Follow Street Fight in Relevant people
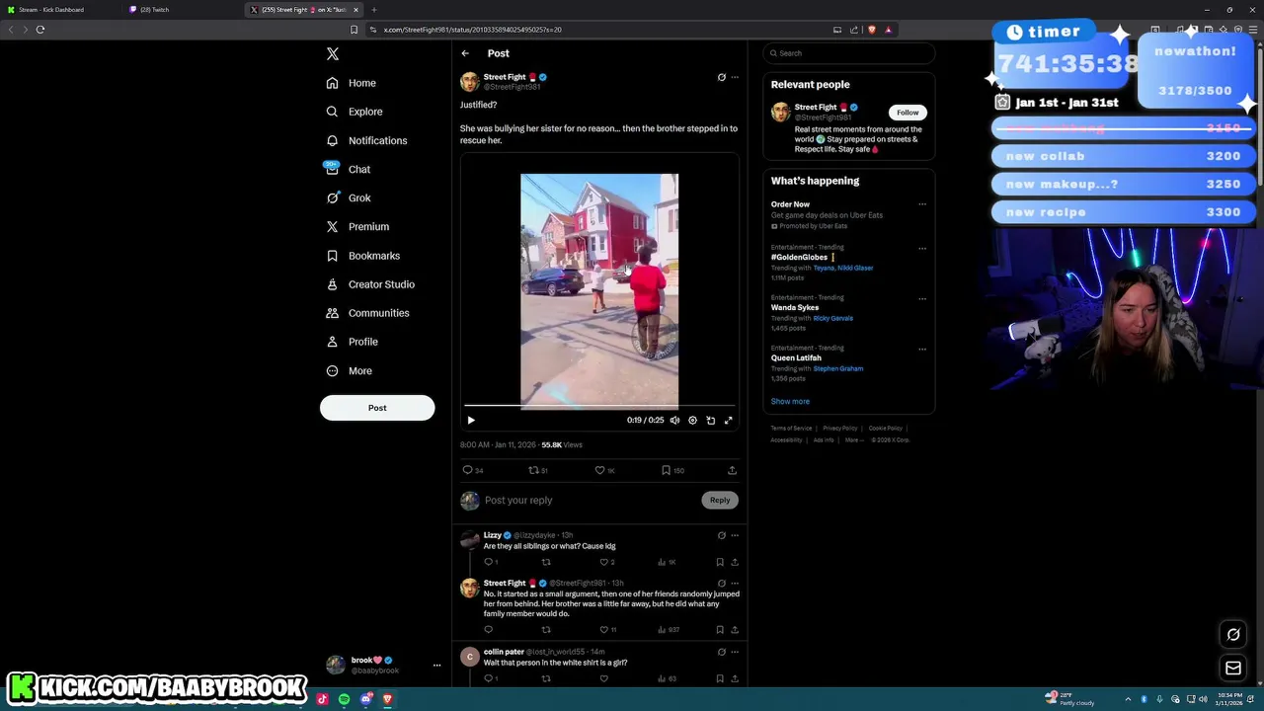Image resolution: width=1264 pixels, height=711 pixels. [x=908, y=113]
